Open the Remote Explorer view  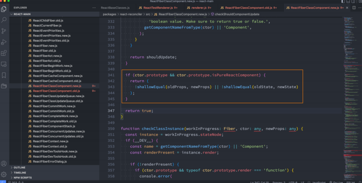(x=4, y=64)
